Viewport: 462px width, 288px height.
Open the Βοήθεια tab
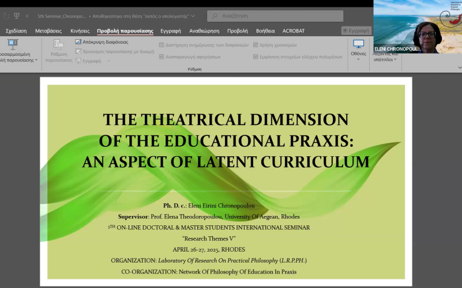click(265, 31)
